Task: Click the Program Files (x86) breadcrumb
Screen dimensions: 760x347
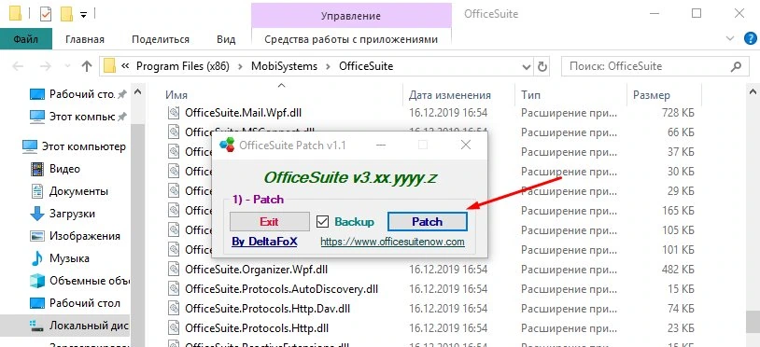Action: 183,66
